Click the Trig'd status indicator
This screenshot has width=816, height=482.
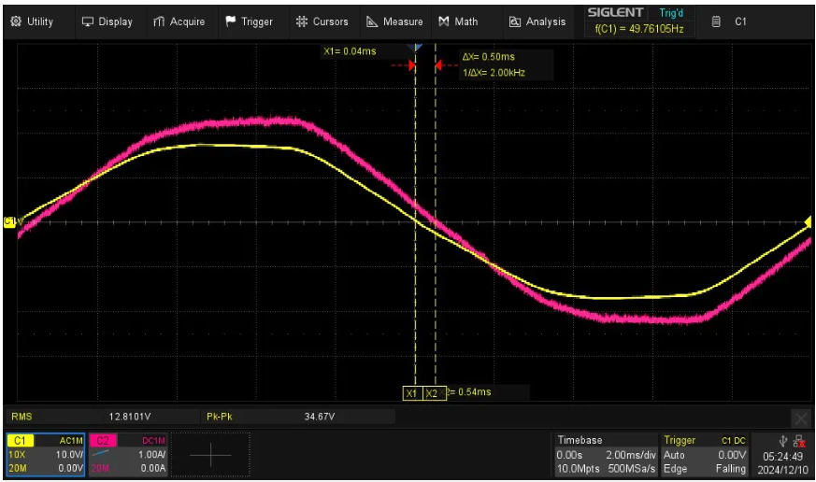pyautogui.click(x=671, y=13)
